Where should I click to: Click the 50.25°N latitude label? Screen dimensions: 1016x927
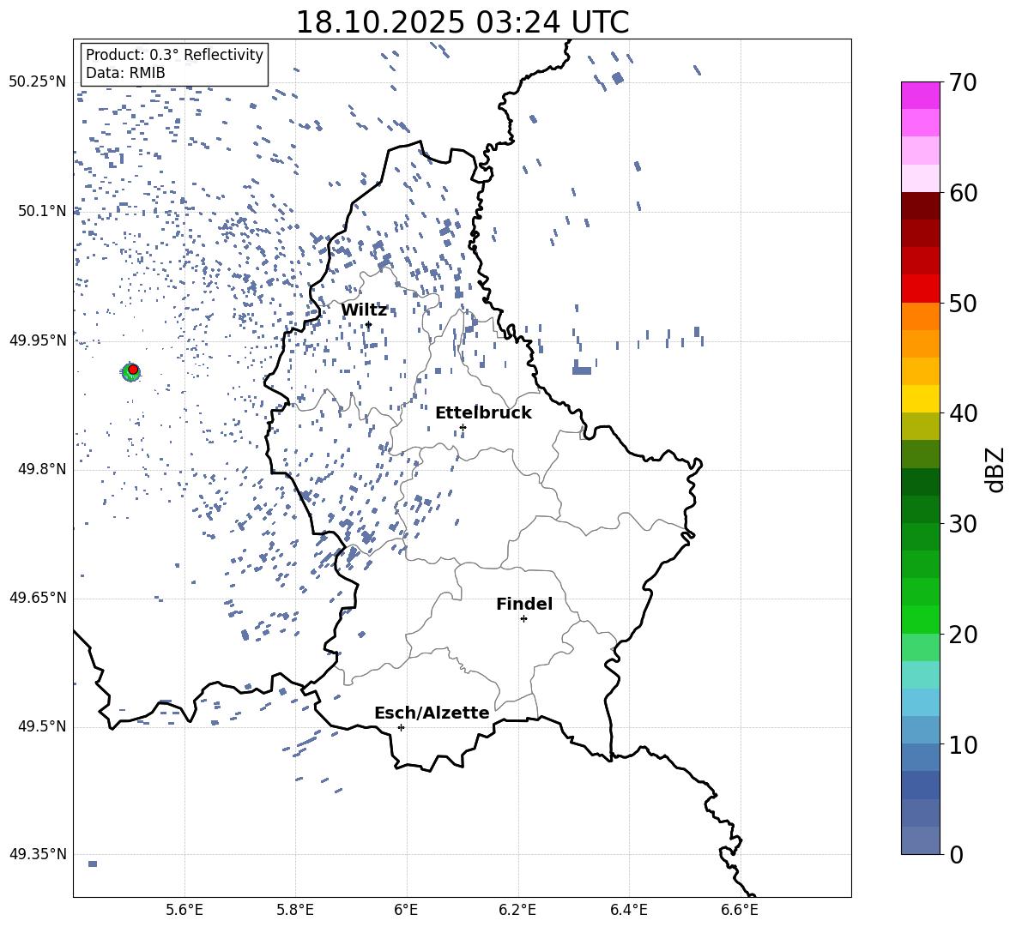[38, 82]
